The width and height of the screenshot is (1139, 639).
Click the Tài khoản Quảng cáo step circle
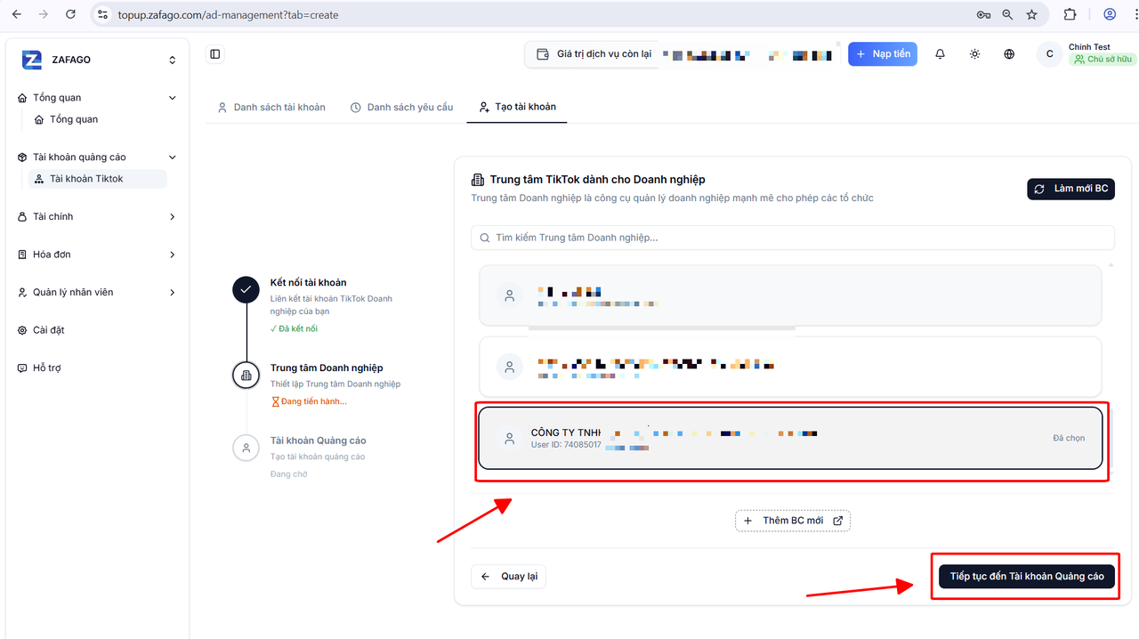(246, 448)
